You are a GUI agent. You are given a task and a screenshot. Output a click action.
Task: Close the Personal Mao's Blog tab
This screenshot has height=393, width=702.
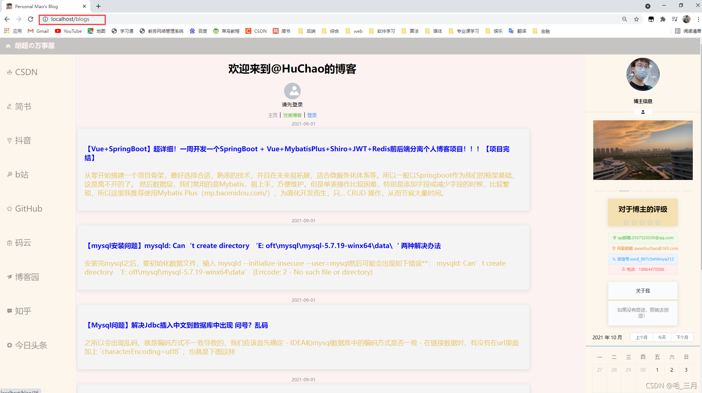(x=84, y=6)
